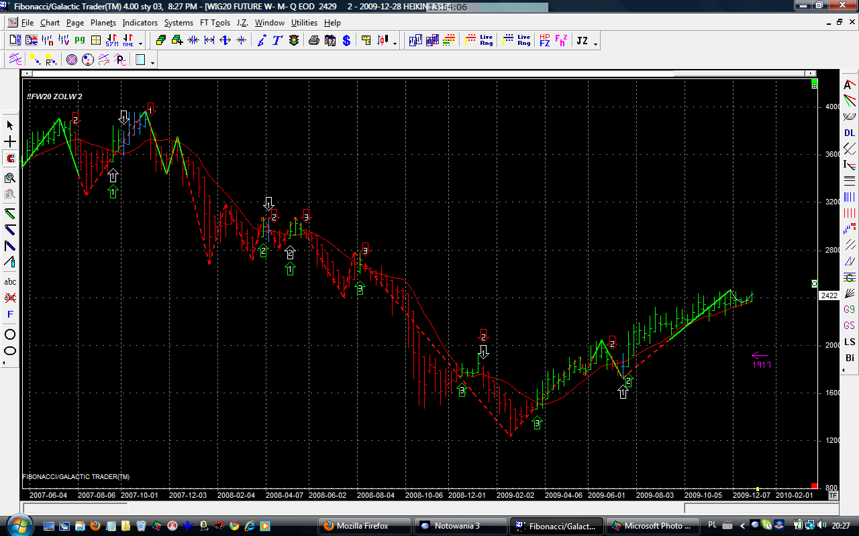Screen dimensions: 859x536
Task: Click the green 'pg' page icon
Action: 80,41
